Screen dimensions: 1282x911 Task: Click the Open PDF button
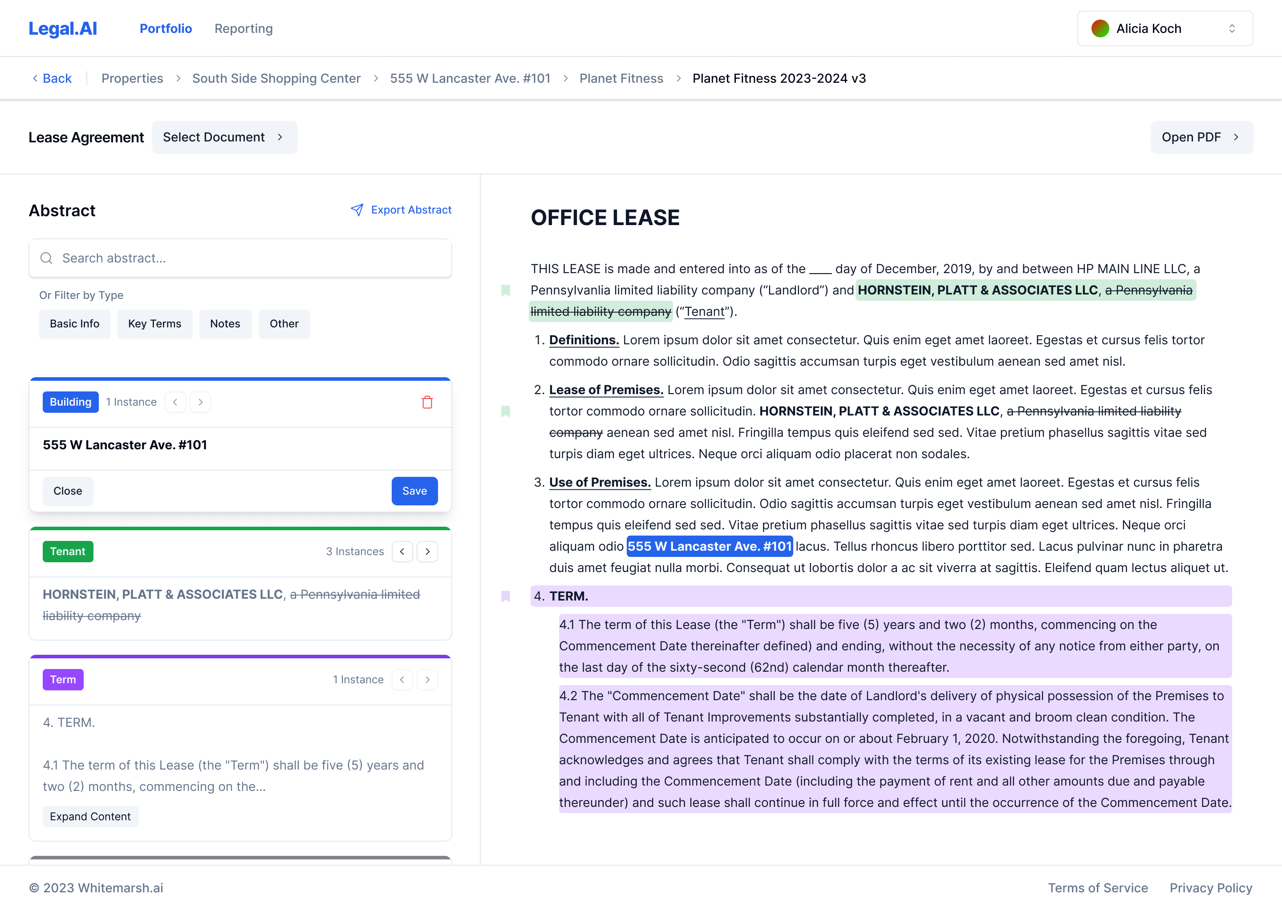tap(1201, 137)
